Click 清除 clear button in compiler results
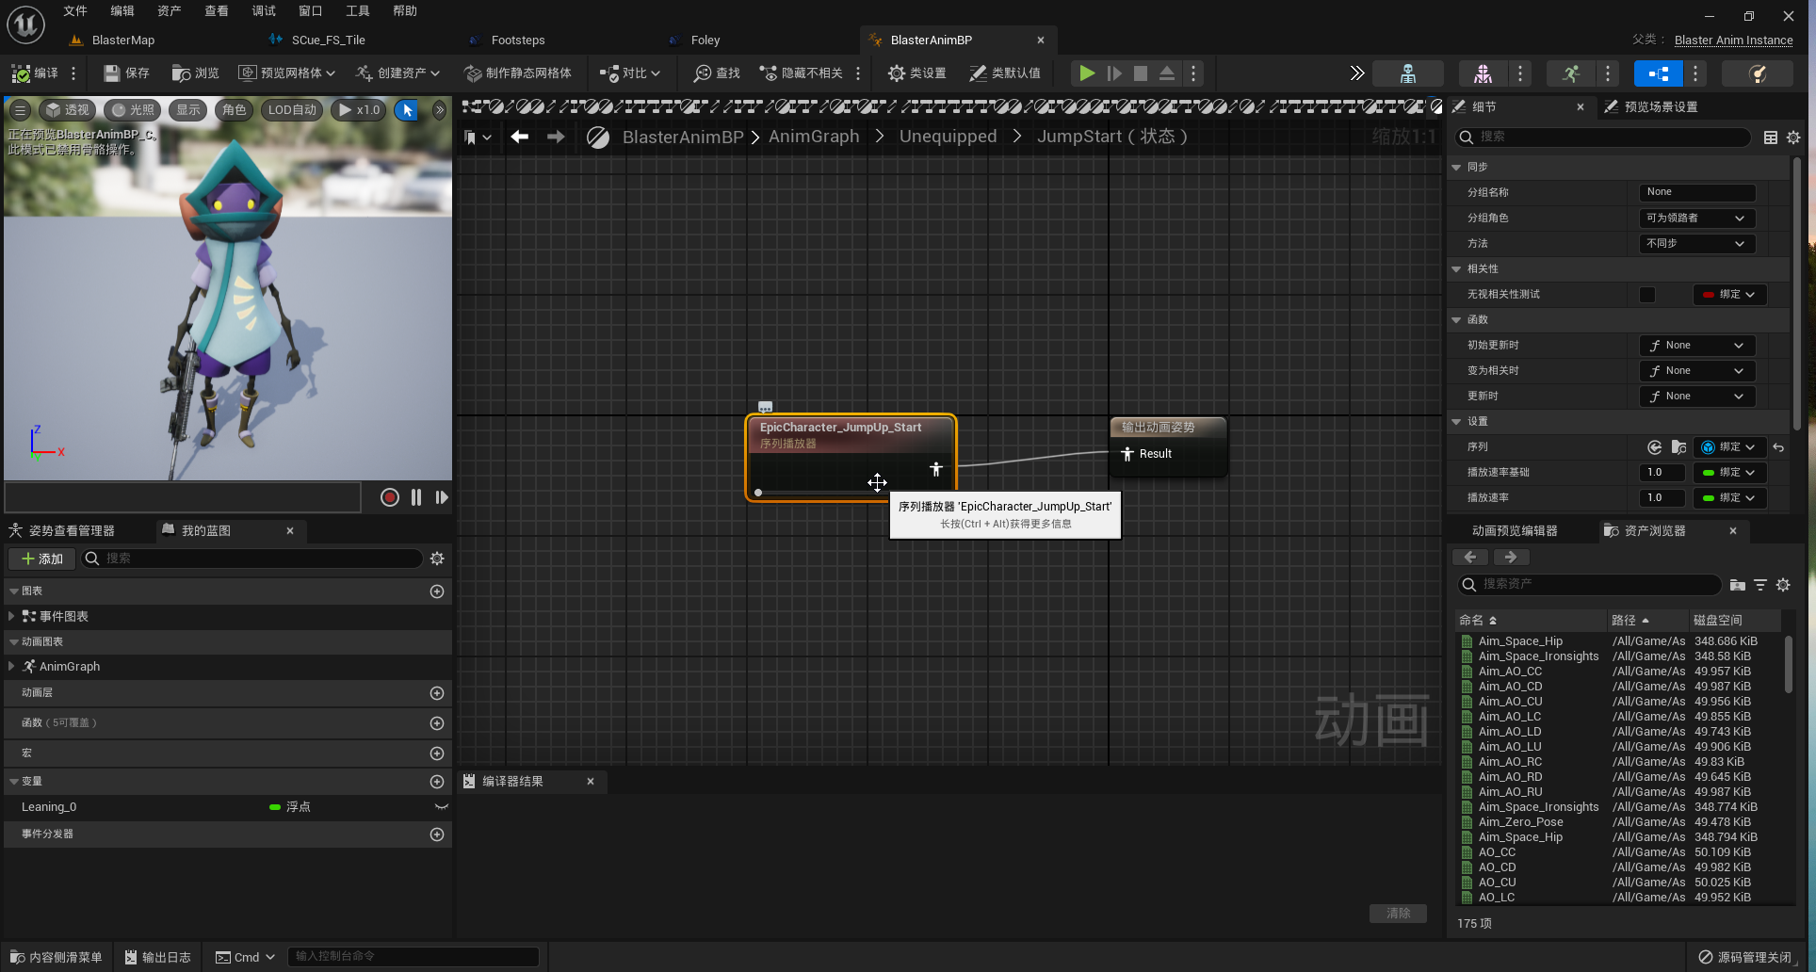The width and height of the screenshot is (1816, 972). (x=1398, y=914)
